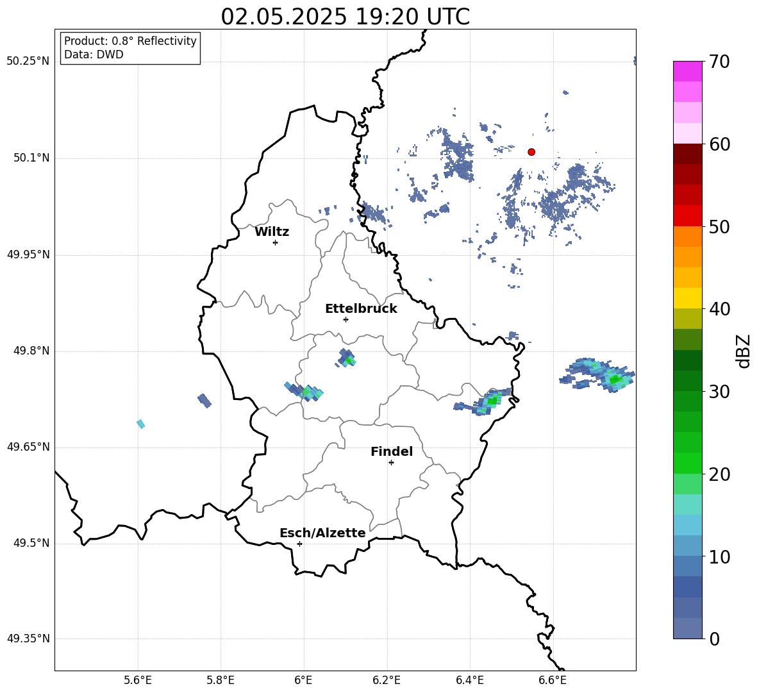The height and width of the screenshot is (693, 759).
Task: Click the colorbar 0 tick label
Action: pos(715,639)
